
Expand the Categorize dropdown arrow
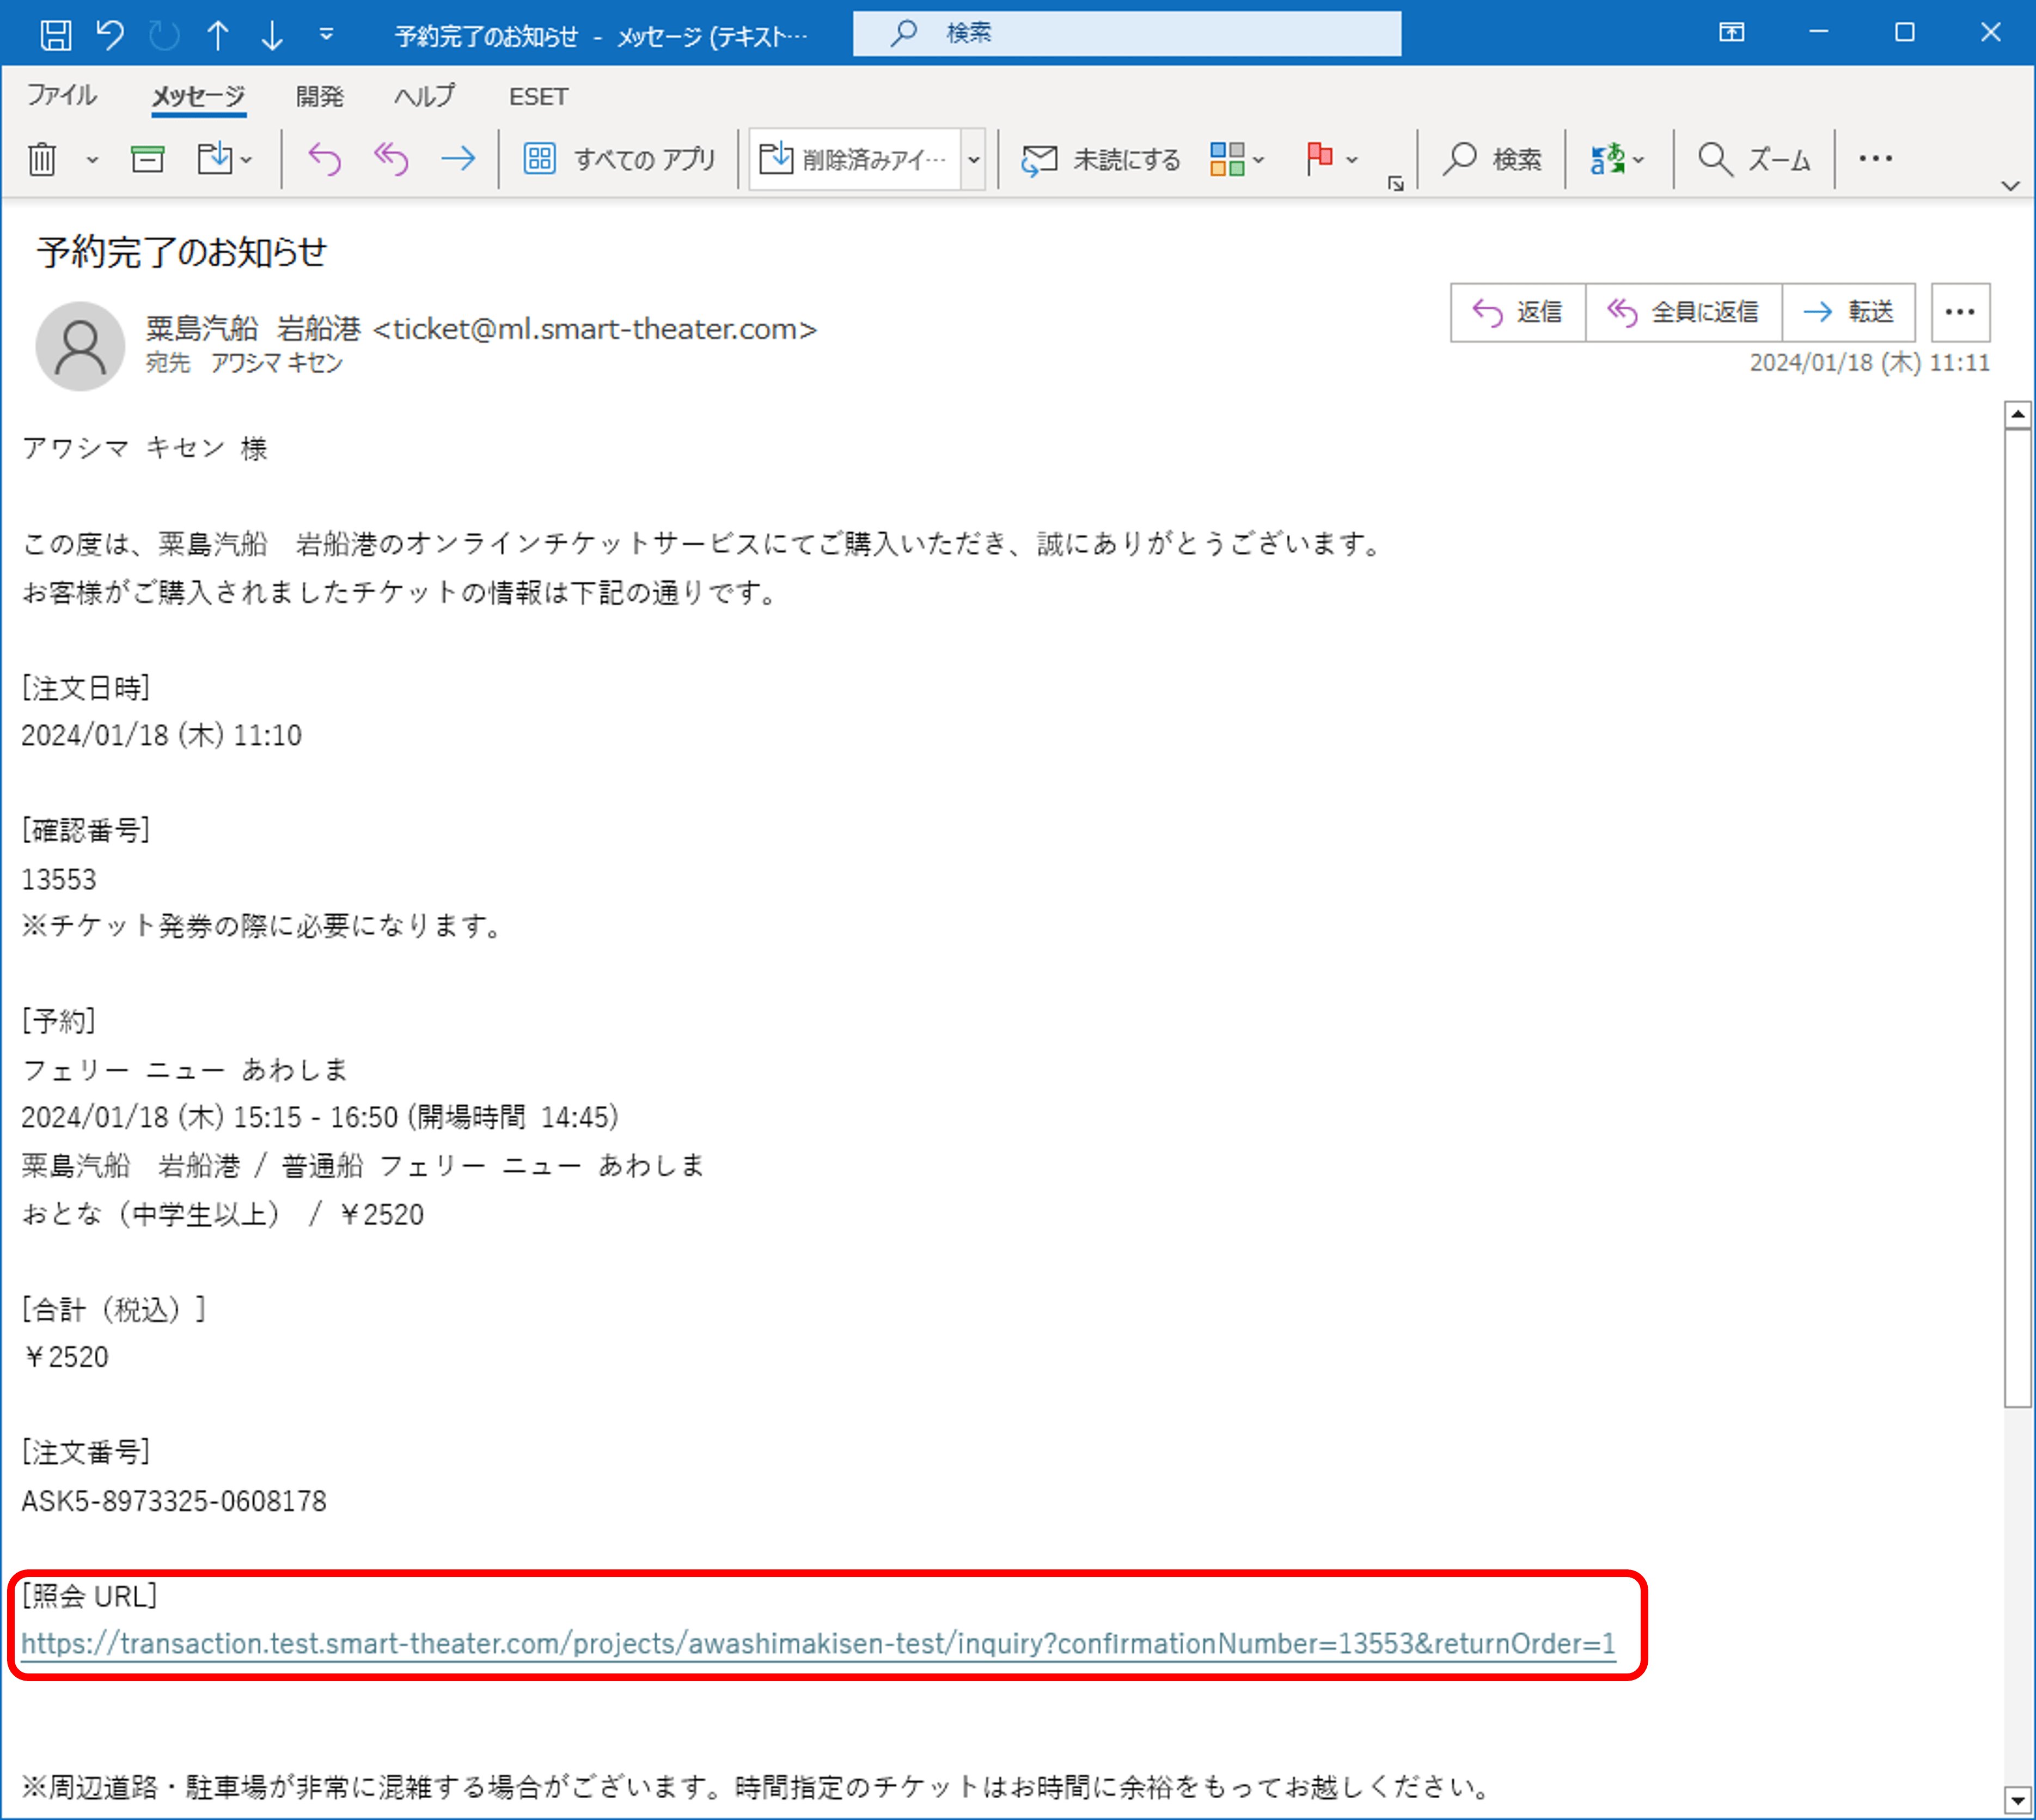(x=1258, y=159)
